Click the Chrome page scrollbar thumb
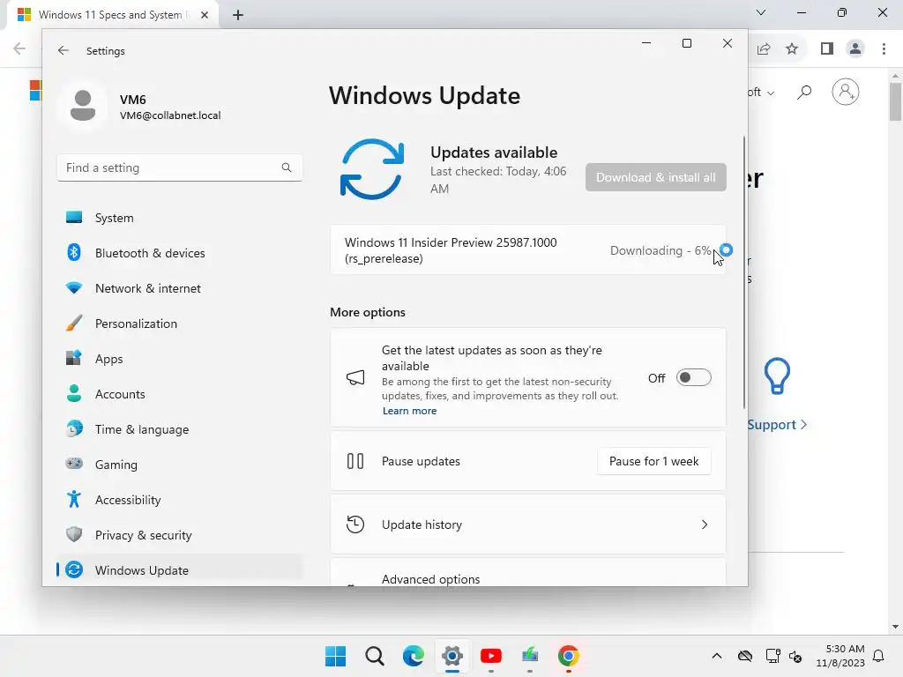 click(895, 101)
